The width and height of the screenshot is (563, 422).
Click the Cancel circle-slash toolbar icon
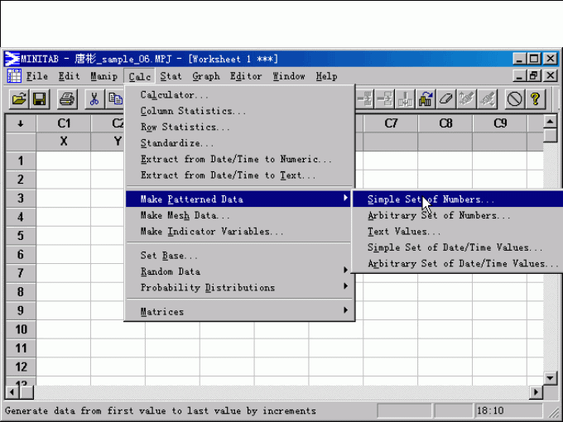[x=514, y=99]
